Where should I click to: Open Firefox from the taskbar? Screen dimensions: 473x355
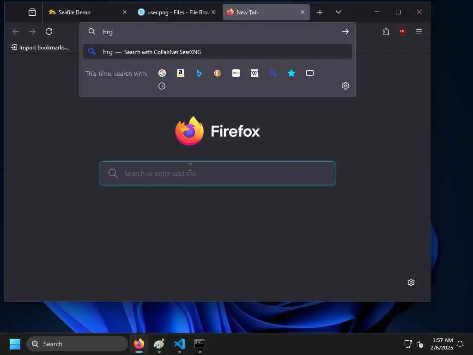pos(139,344)
